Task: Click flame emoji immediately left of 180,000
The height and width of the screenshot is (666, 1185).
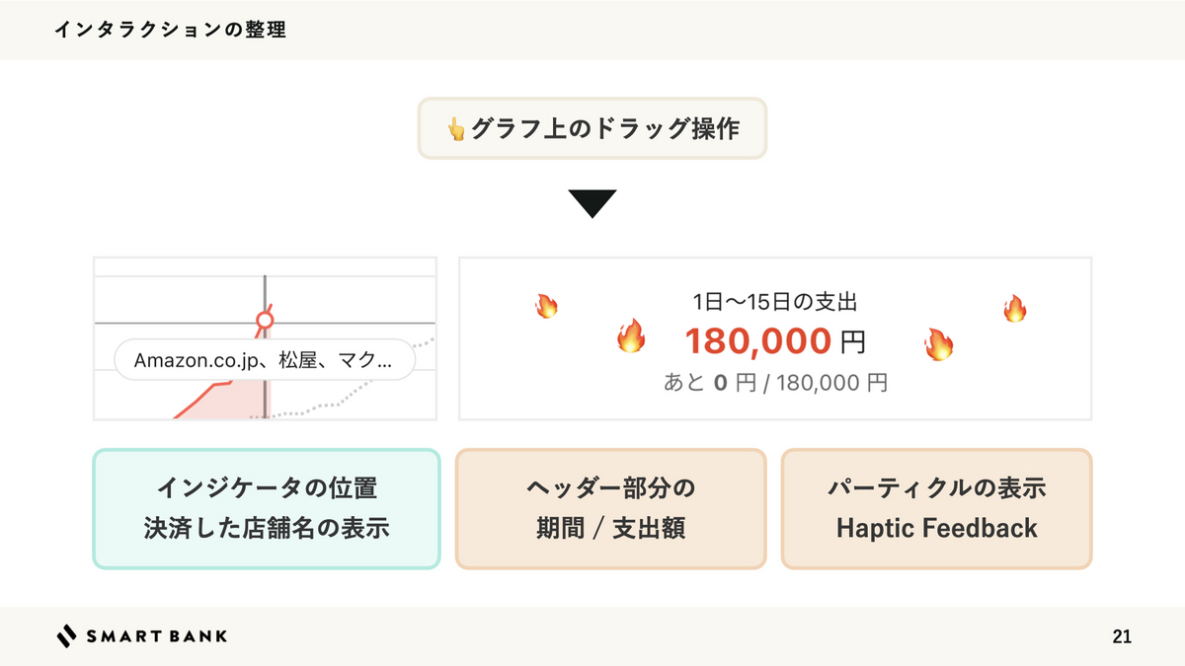Action: point(630,337)
